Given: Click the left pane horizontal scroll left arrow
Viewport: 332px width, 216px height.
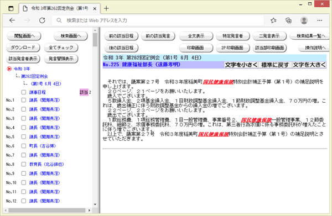Looking at the screenshot, I should [x=6, y=210].
